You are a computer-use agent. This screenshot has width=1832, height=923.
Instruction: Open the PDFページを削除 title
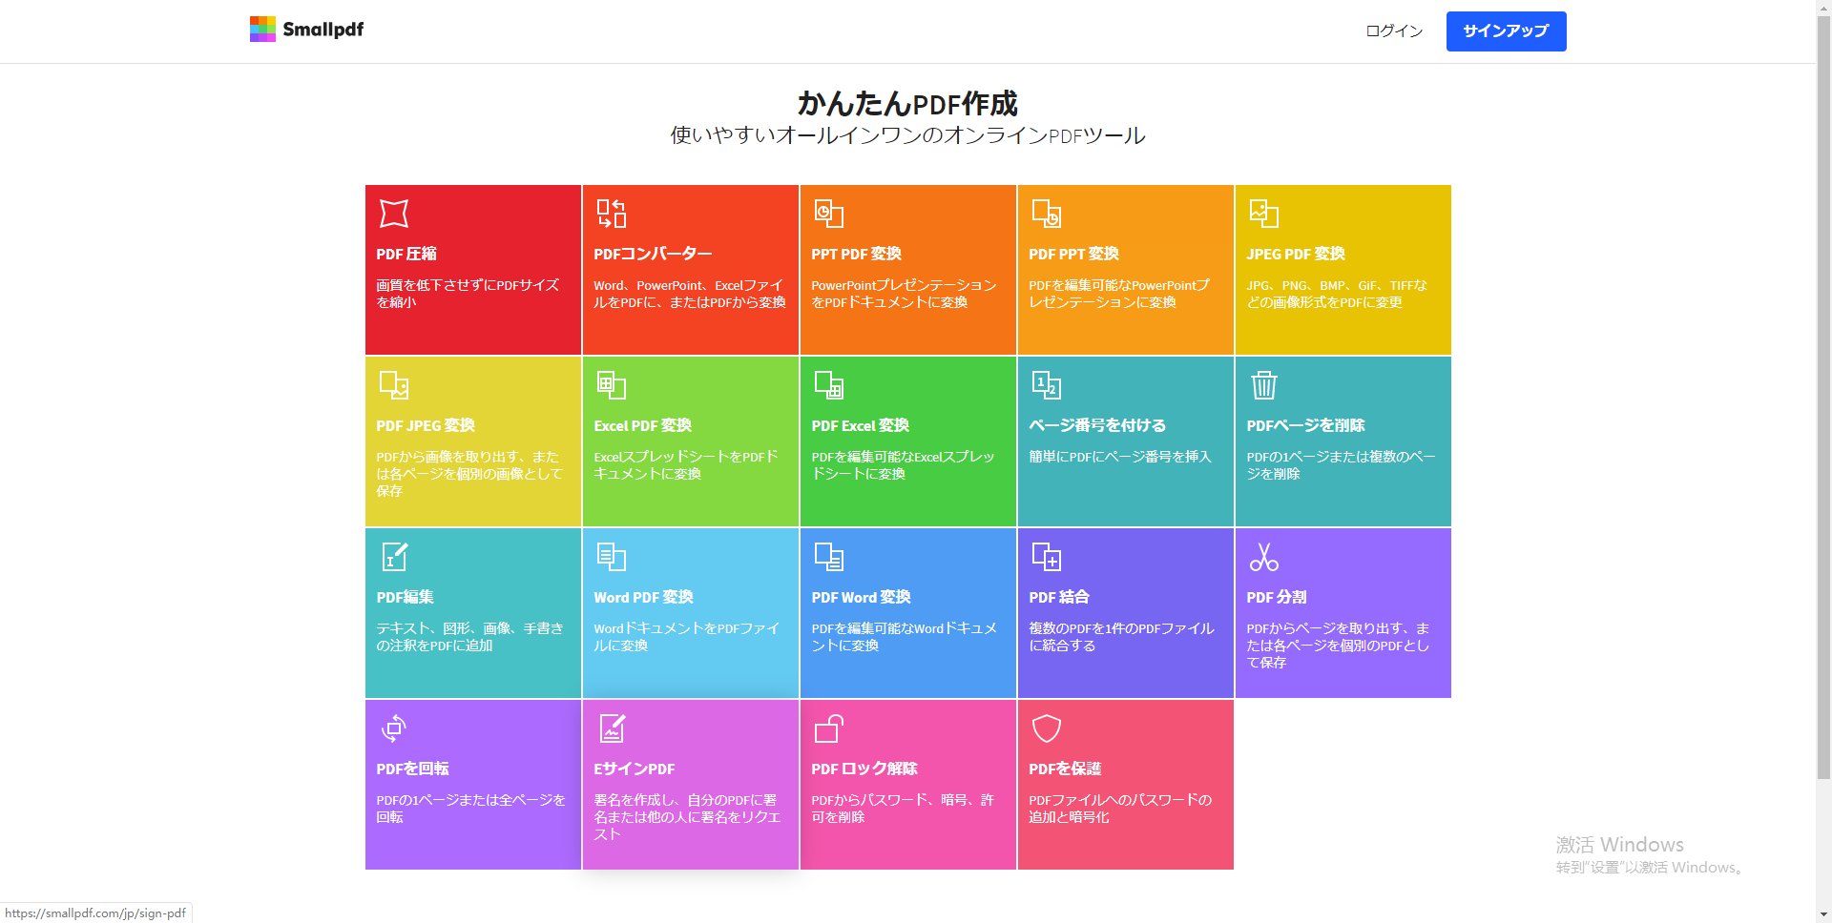click(1305, 425)
